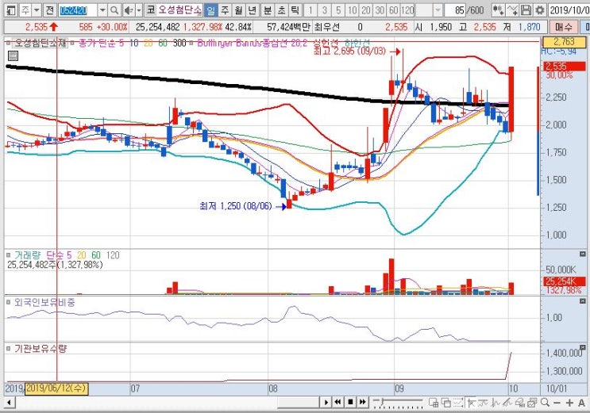Click the eraser drawing tool icon
590x413 pixels.
tap(520, 403)
